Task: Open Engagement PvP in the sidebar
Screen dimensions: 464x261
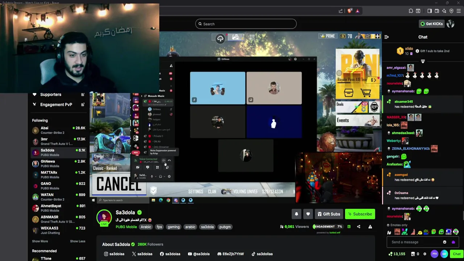Action: click(x=58, y=105)
